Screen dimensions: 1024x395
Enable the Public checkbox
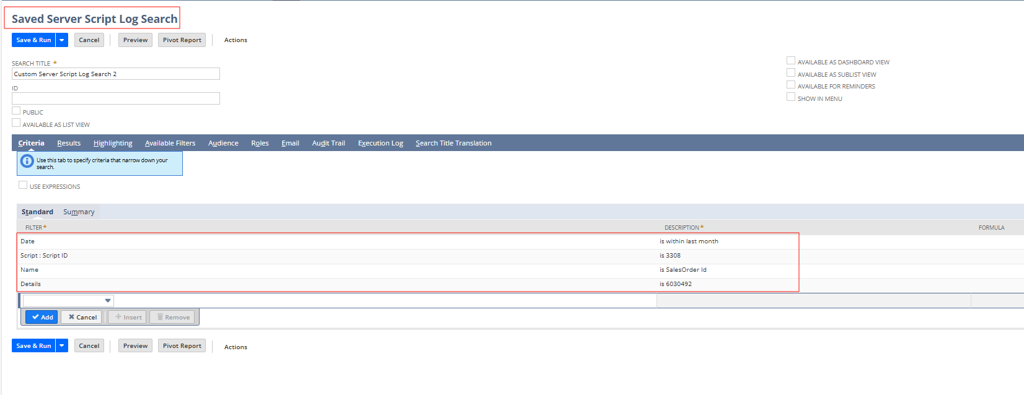(16, 111)
